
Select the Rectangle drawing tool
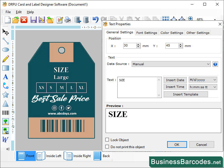tap(5, 68)
